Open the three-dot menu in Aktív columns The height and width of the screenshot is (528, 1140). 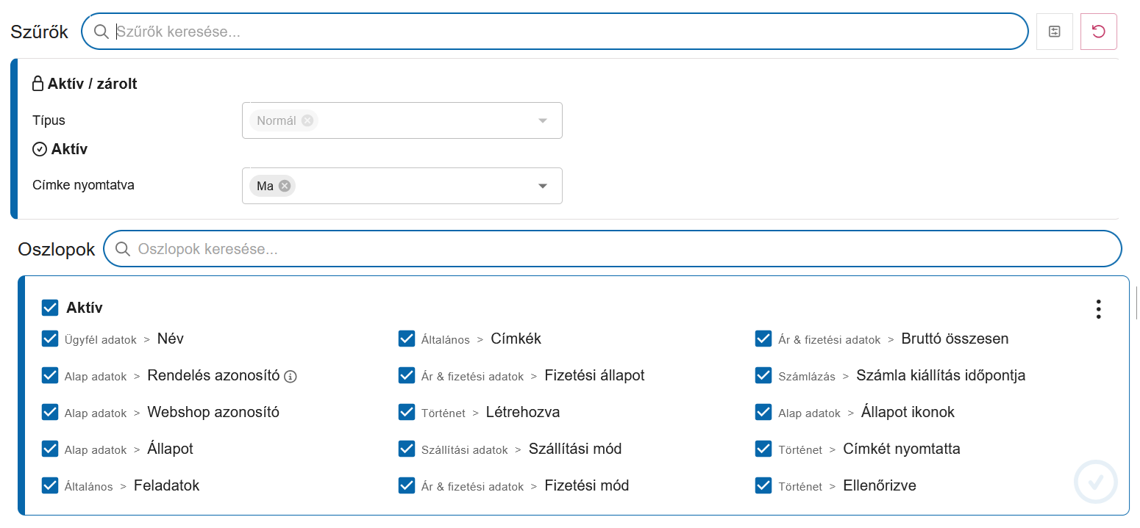(1098, 309)
